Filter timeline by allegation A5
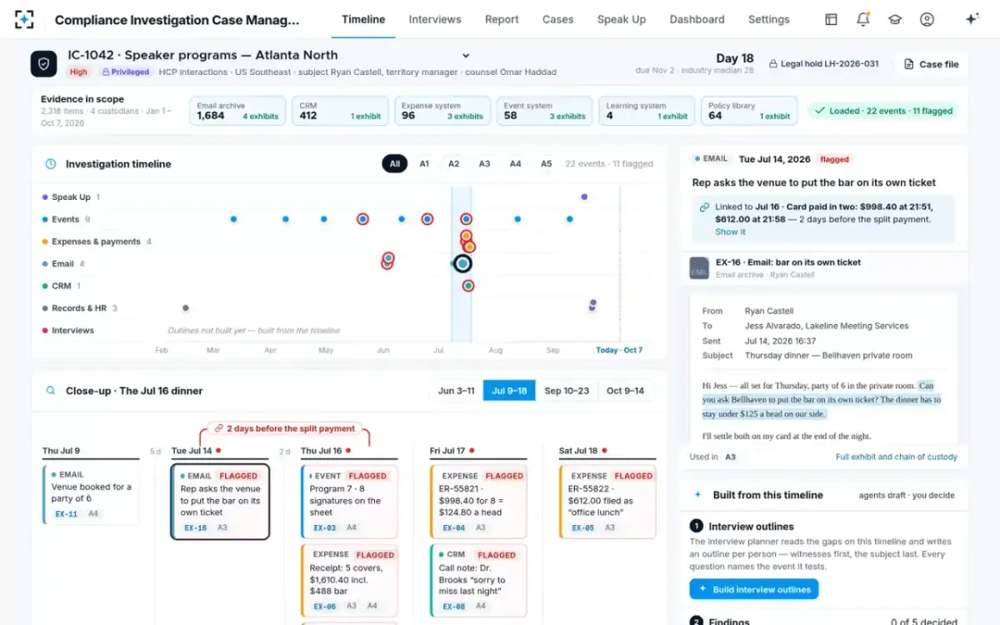 coord(547,164)
